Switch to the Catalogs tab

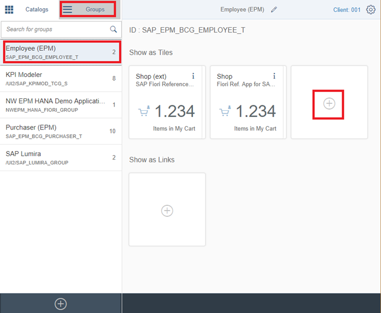[37, 9]
